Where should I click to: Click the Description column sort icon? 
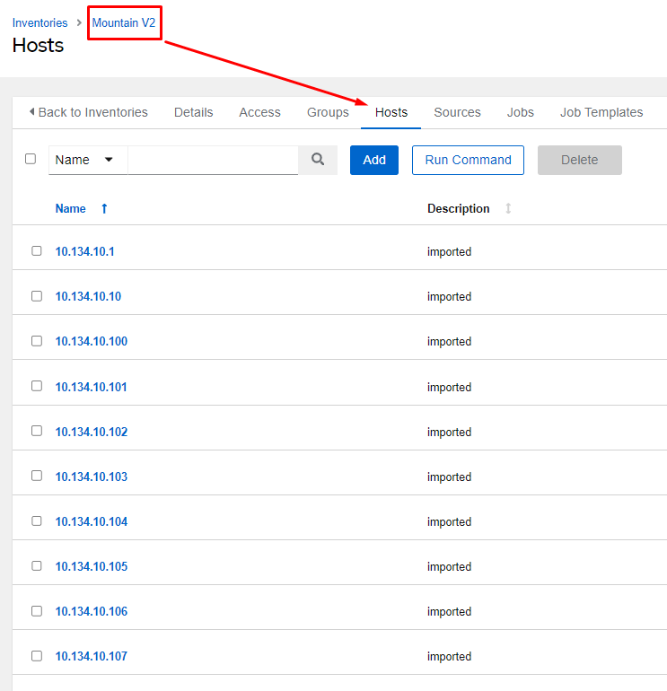[508, 209]
